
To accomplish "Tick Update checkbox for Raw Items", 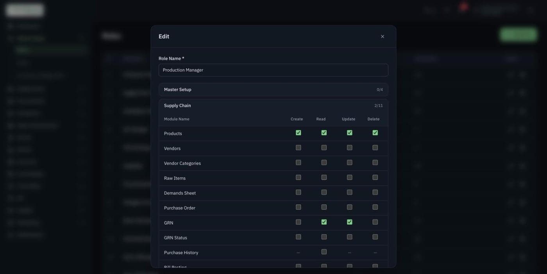I will click(x=350, y=177).
